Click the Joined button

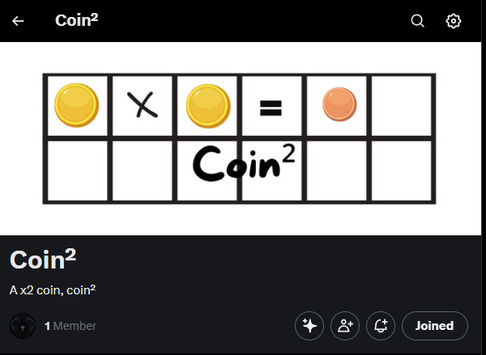[x=434, y=326]
